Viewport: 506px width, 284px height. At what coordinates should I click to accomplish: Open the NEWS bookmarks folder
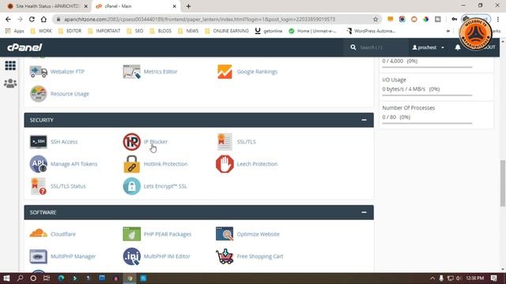click(188, 31)
